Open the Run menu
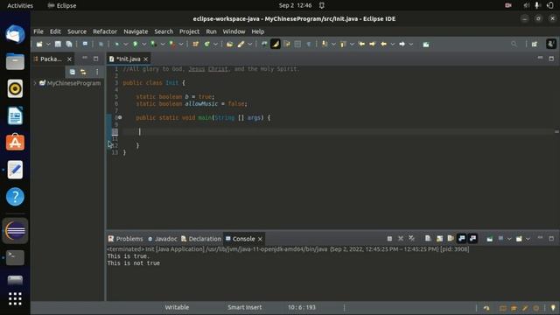 [211, 31]
